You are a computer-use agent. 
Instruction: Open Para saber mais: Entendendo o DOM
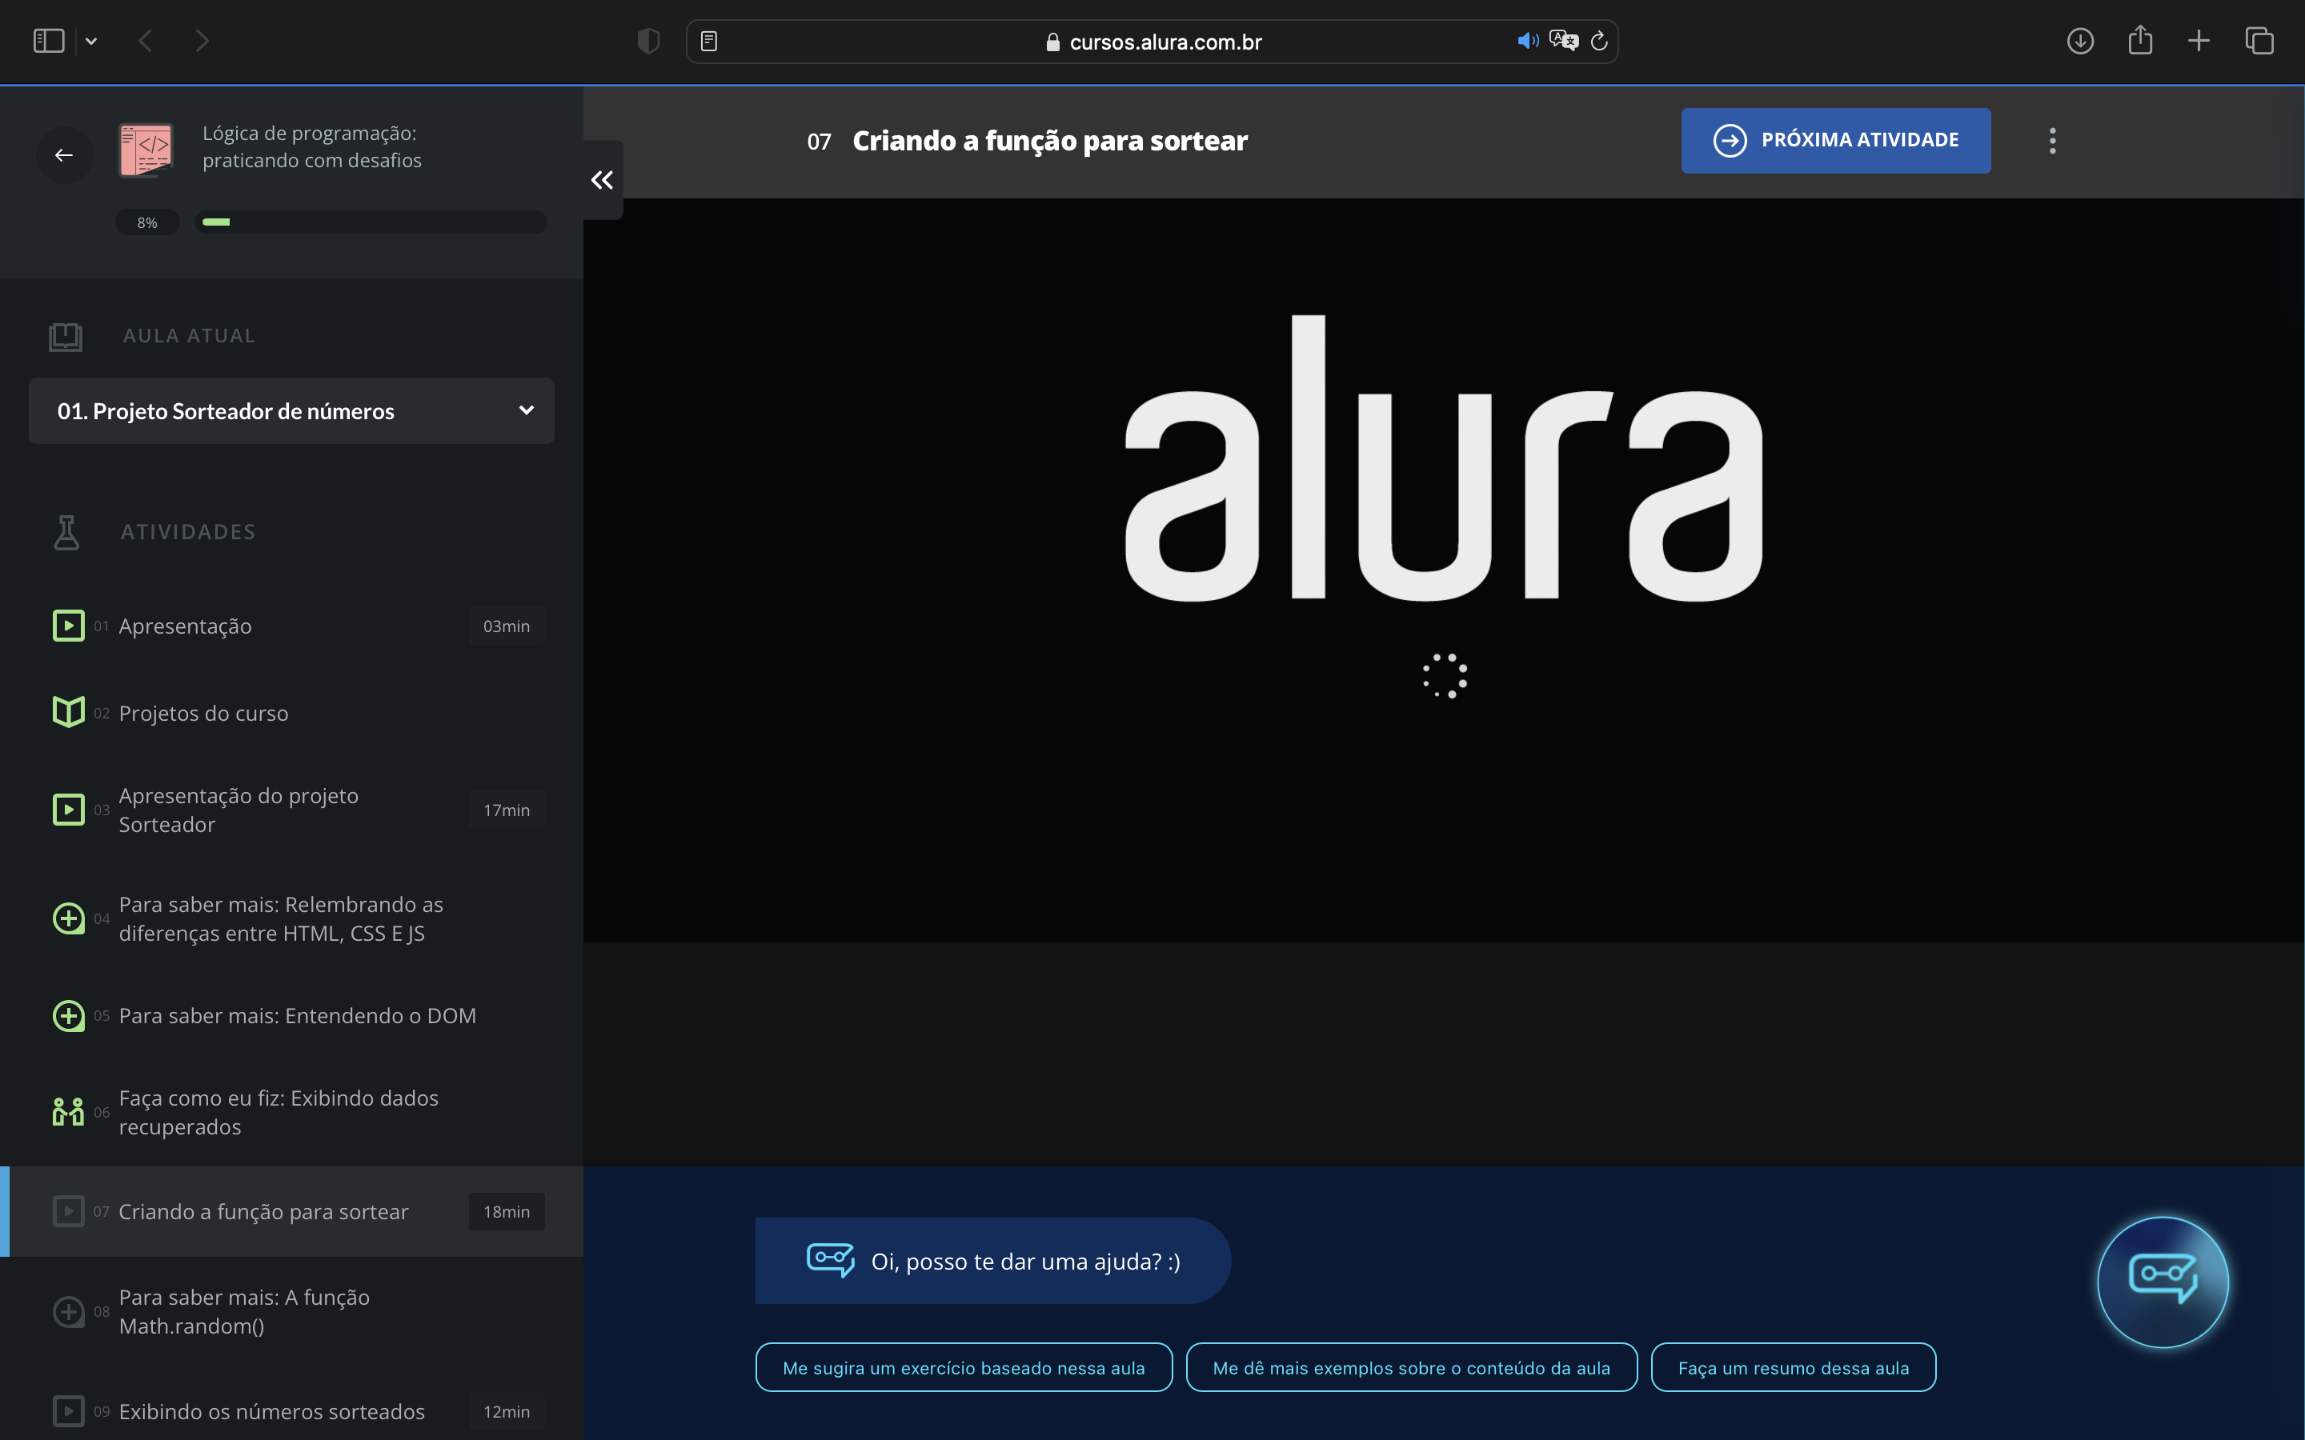pos(291,1016)
